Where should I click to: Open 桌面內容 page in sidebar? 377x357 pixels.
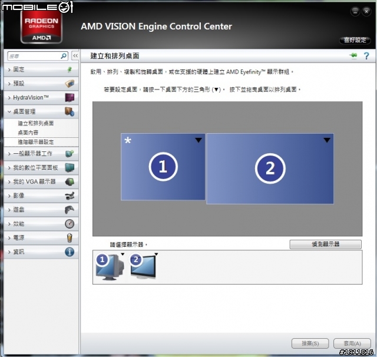pyautogui.click(x=28, y=133)
